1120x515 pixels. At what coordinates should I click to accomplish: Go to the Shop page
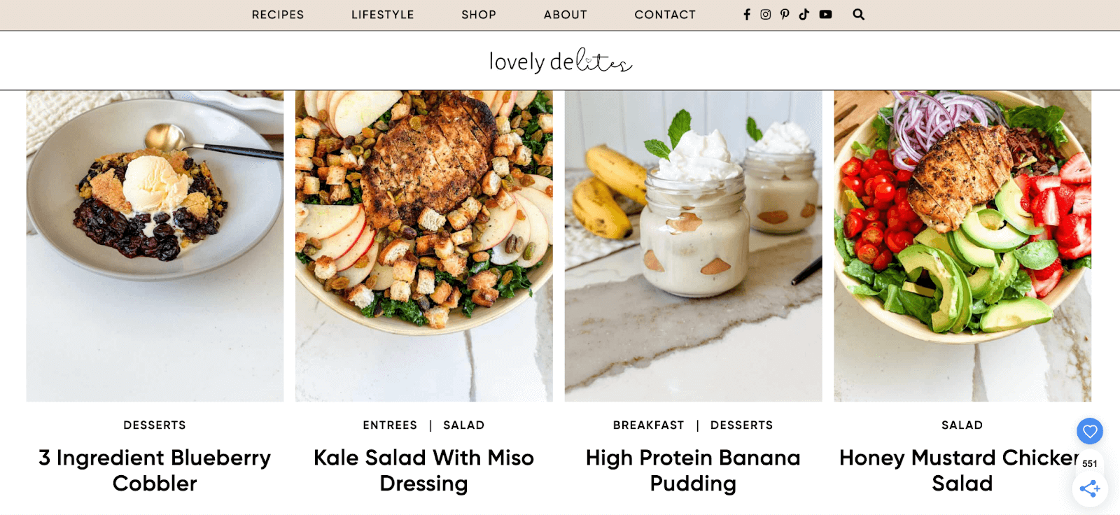pos(479,15)
